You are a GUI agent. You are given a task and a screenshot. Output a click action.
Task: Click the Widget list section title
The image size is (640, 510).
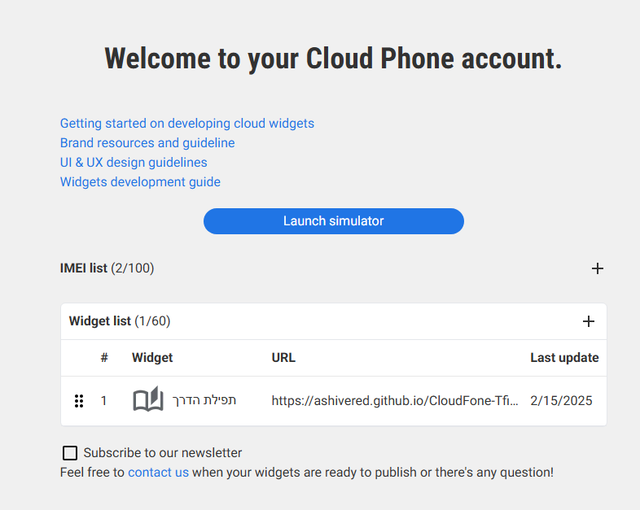click(119, 321)
